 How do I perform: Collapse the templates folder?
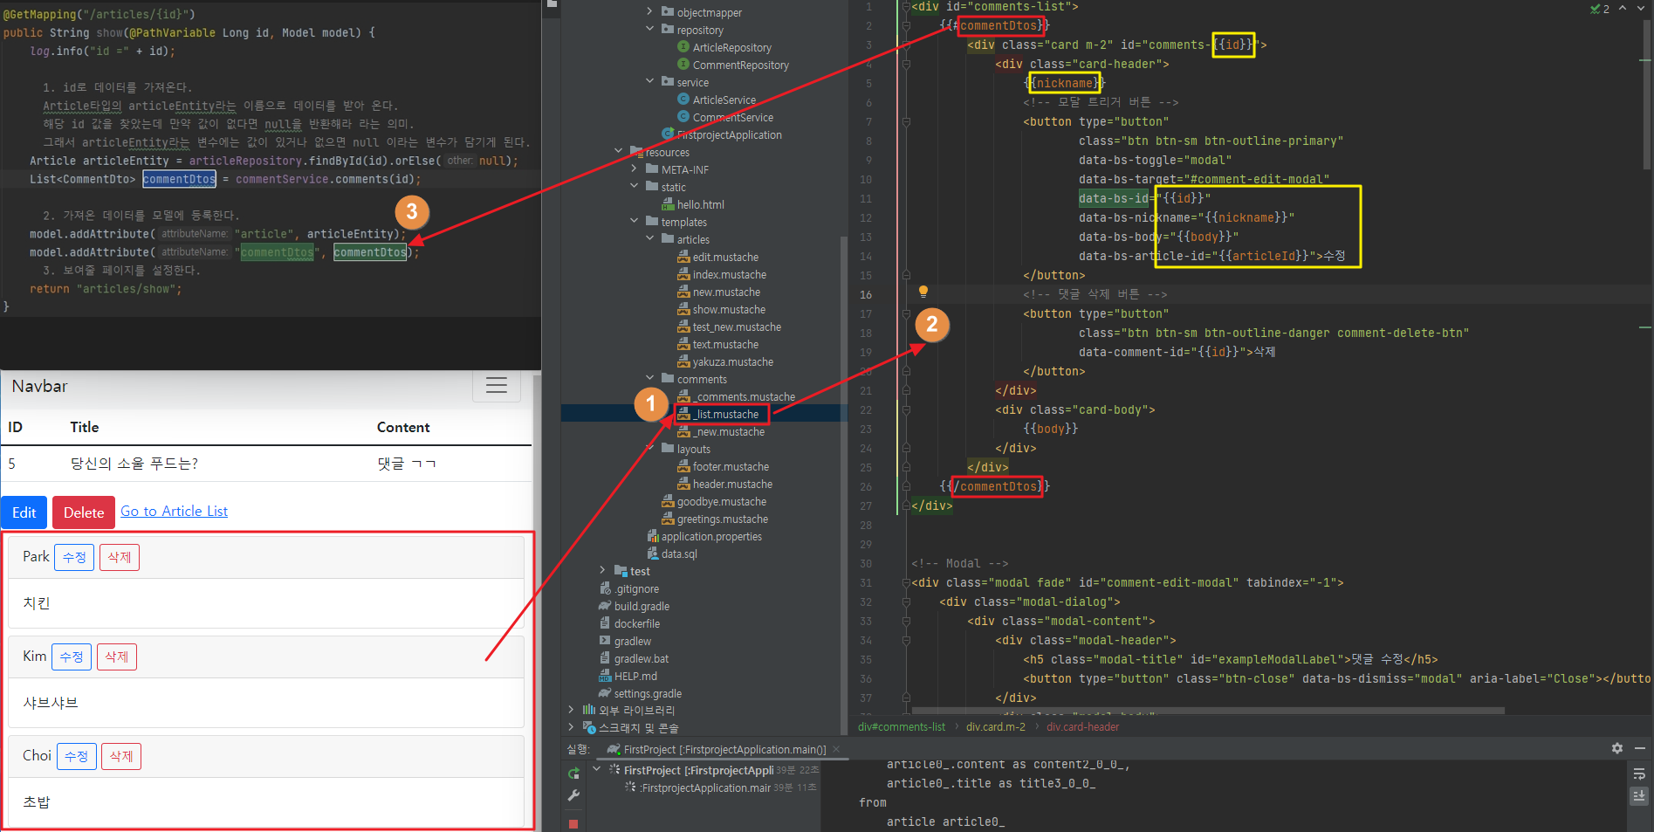point(634,222)
